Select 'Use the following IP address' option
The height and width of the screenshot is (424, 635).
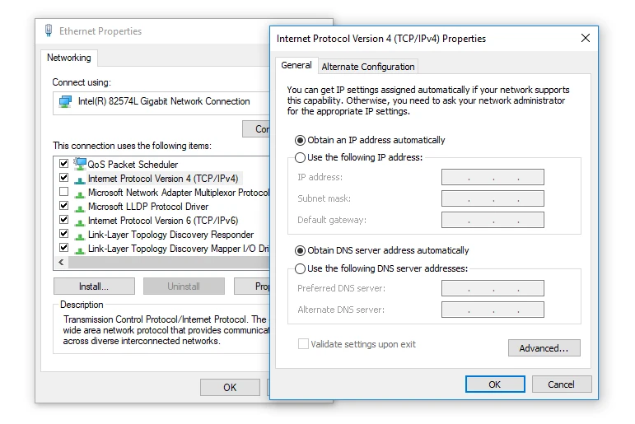300,157
